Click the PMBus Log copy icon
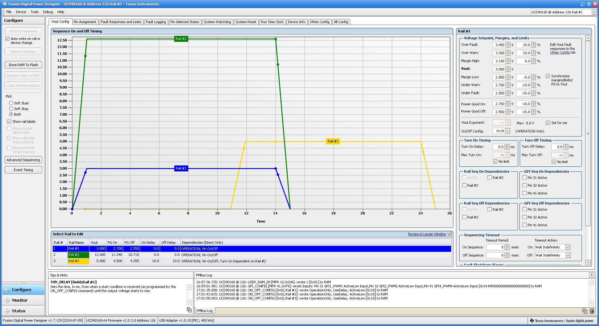Screen dimensions: 599x326 click(x=585, y=311)
